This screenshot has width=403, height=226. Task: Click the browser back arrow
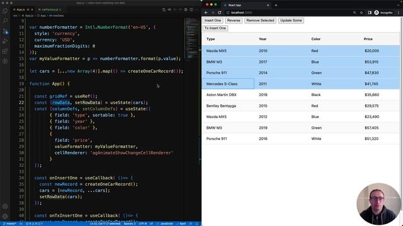click(x=206, y=13)
